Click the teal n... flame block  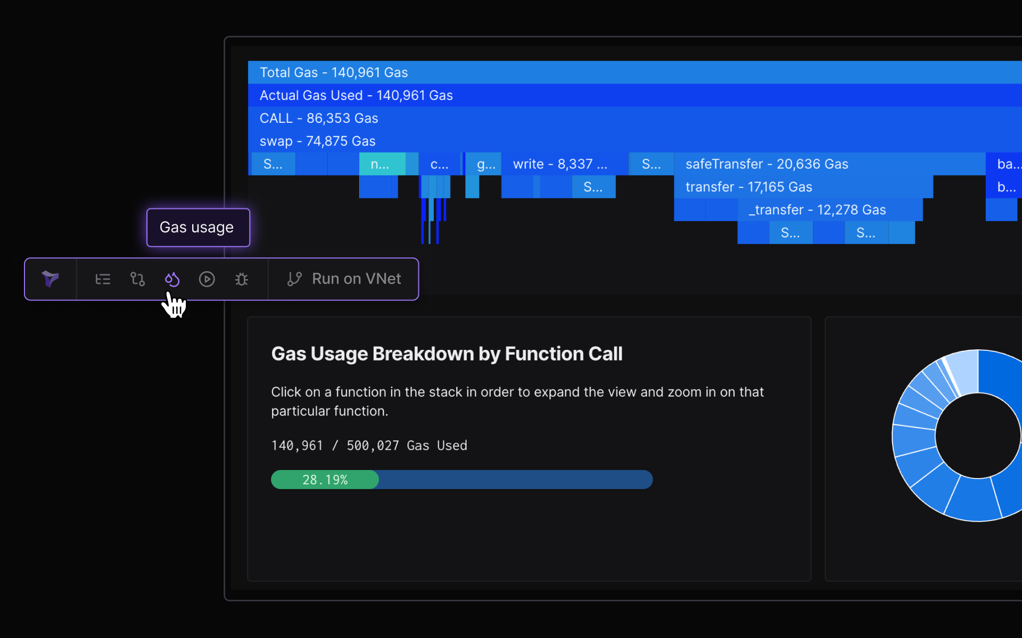point(382,164)
